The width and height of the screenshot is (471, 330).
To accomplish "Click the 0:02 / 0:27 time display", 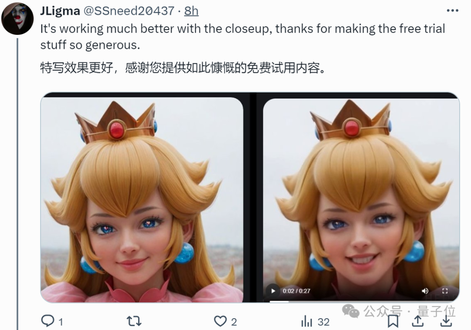I will tap(296, 291).
